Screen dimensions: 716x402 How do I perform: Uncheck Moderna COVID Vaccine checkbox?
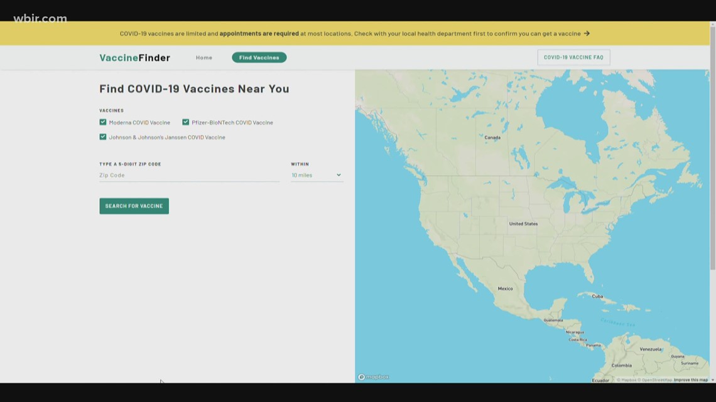[103, 122]
